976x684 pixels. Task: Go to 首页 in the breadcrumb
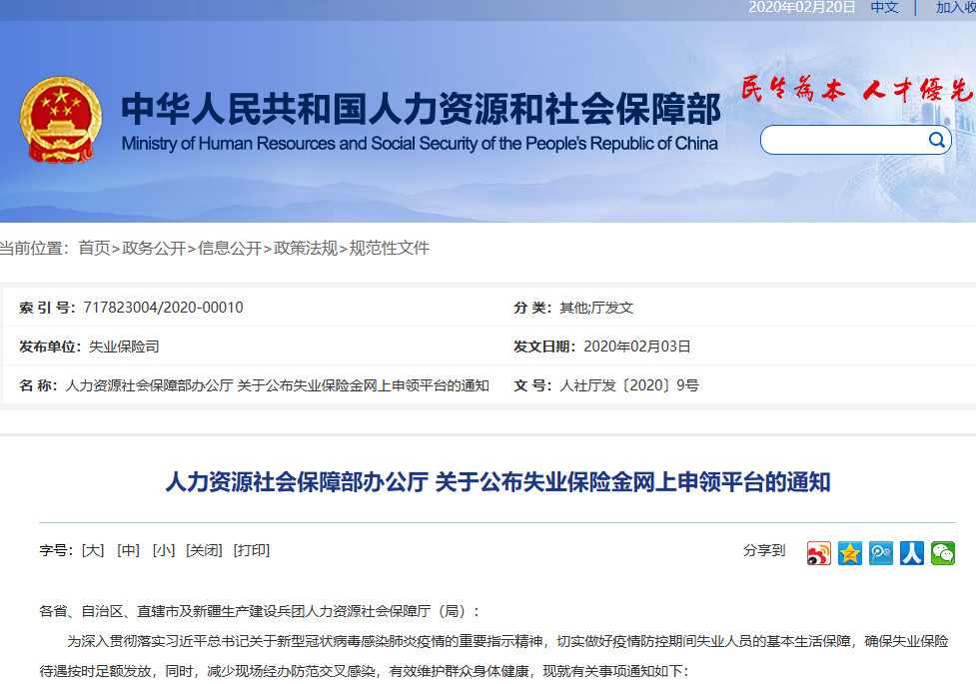coord(94,248)
